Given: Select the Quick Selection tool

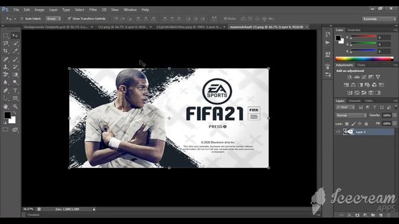Looking at the screenshot, I should (15, 44).
